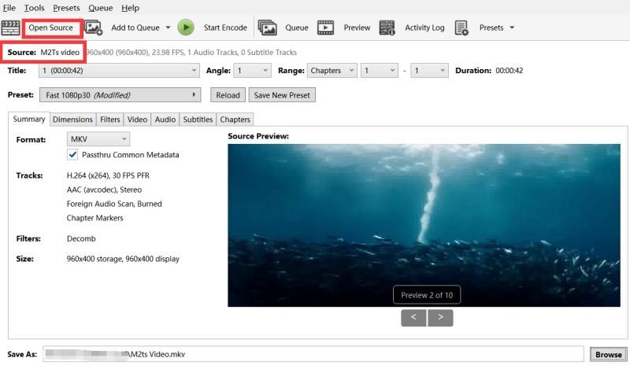Click the Open Source clapperboard icon
The width and height of the screenshot is (630, 365).
[x=10, y=28]
